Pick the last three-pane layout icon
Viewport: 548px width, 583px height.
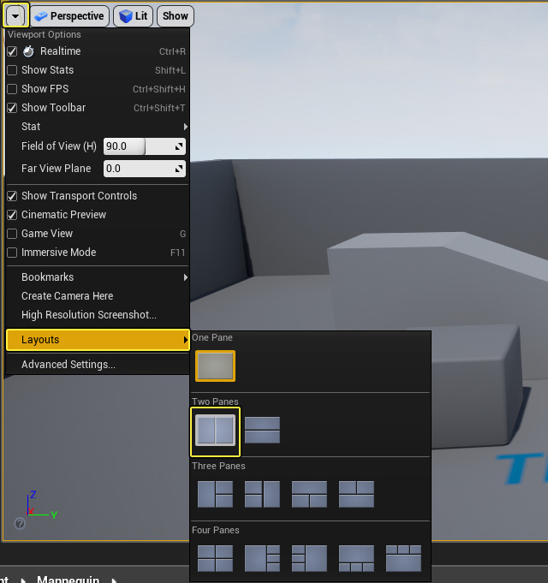tap(356, 494)
